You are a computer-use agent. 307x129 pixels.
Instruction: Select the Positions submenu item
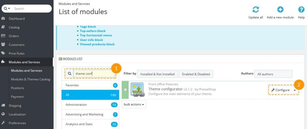click(x=17, y=88)
